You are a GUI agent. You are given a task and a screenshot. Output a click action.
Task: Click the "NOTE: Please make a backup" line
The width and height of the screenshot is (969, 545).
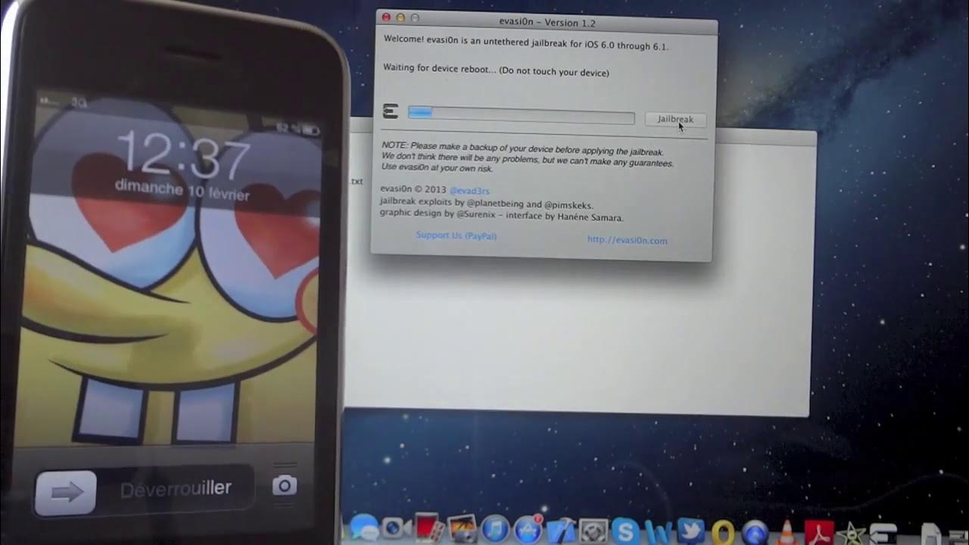coord(522,148)
